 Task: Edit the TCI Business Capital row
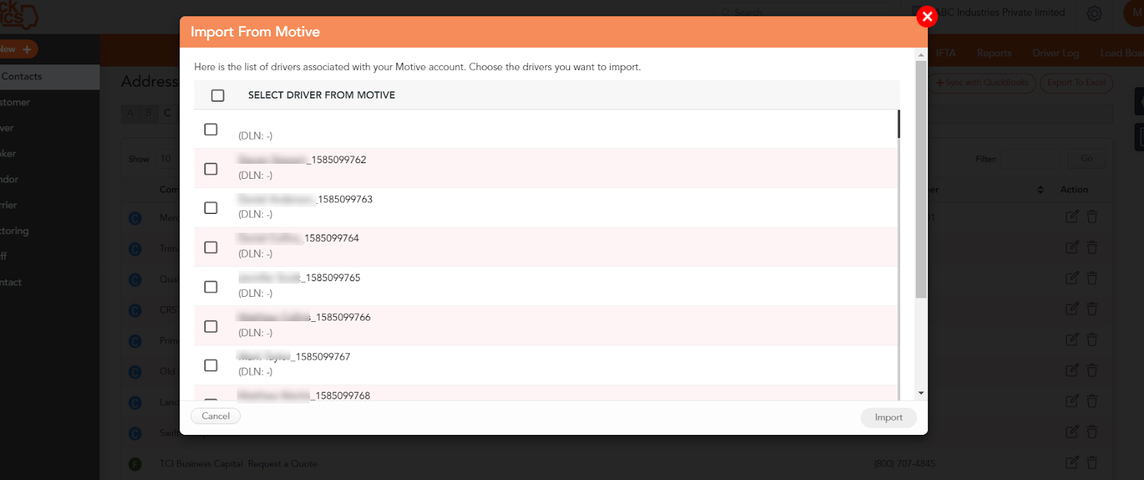point(1072,463)
